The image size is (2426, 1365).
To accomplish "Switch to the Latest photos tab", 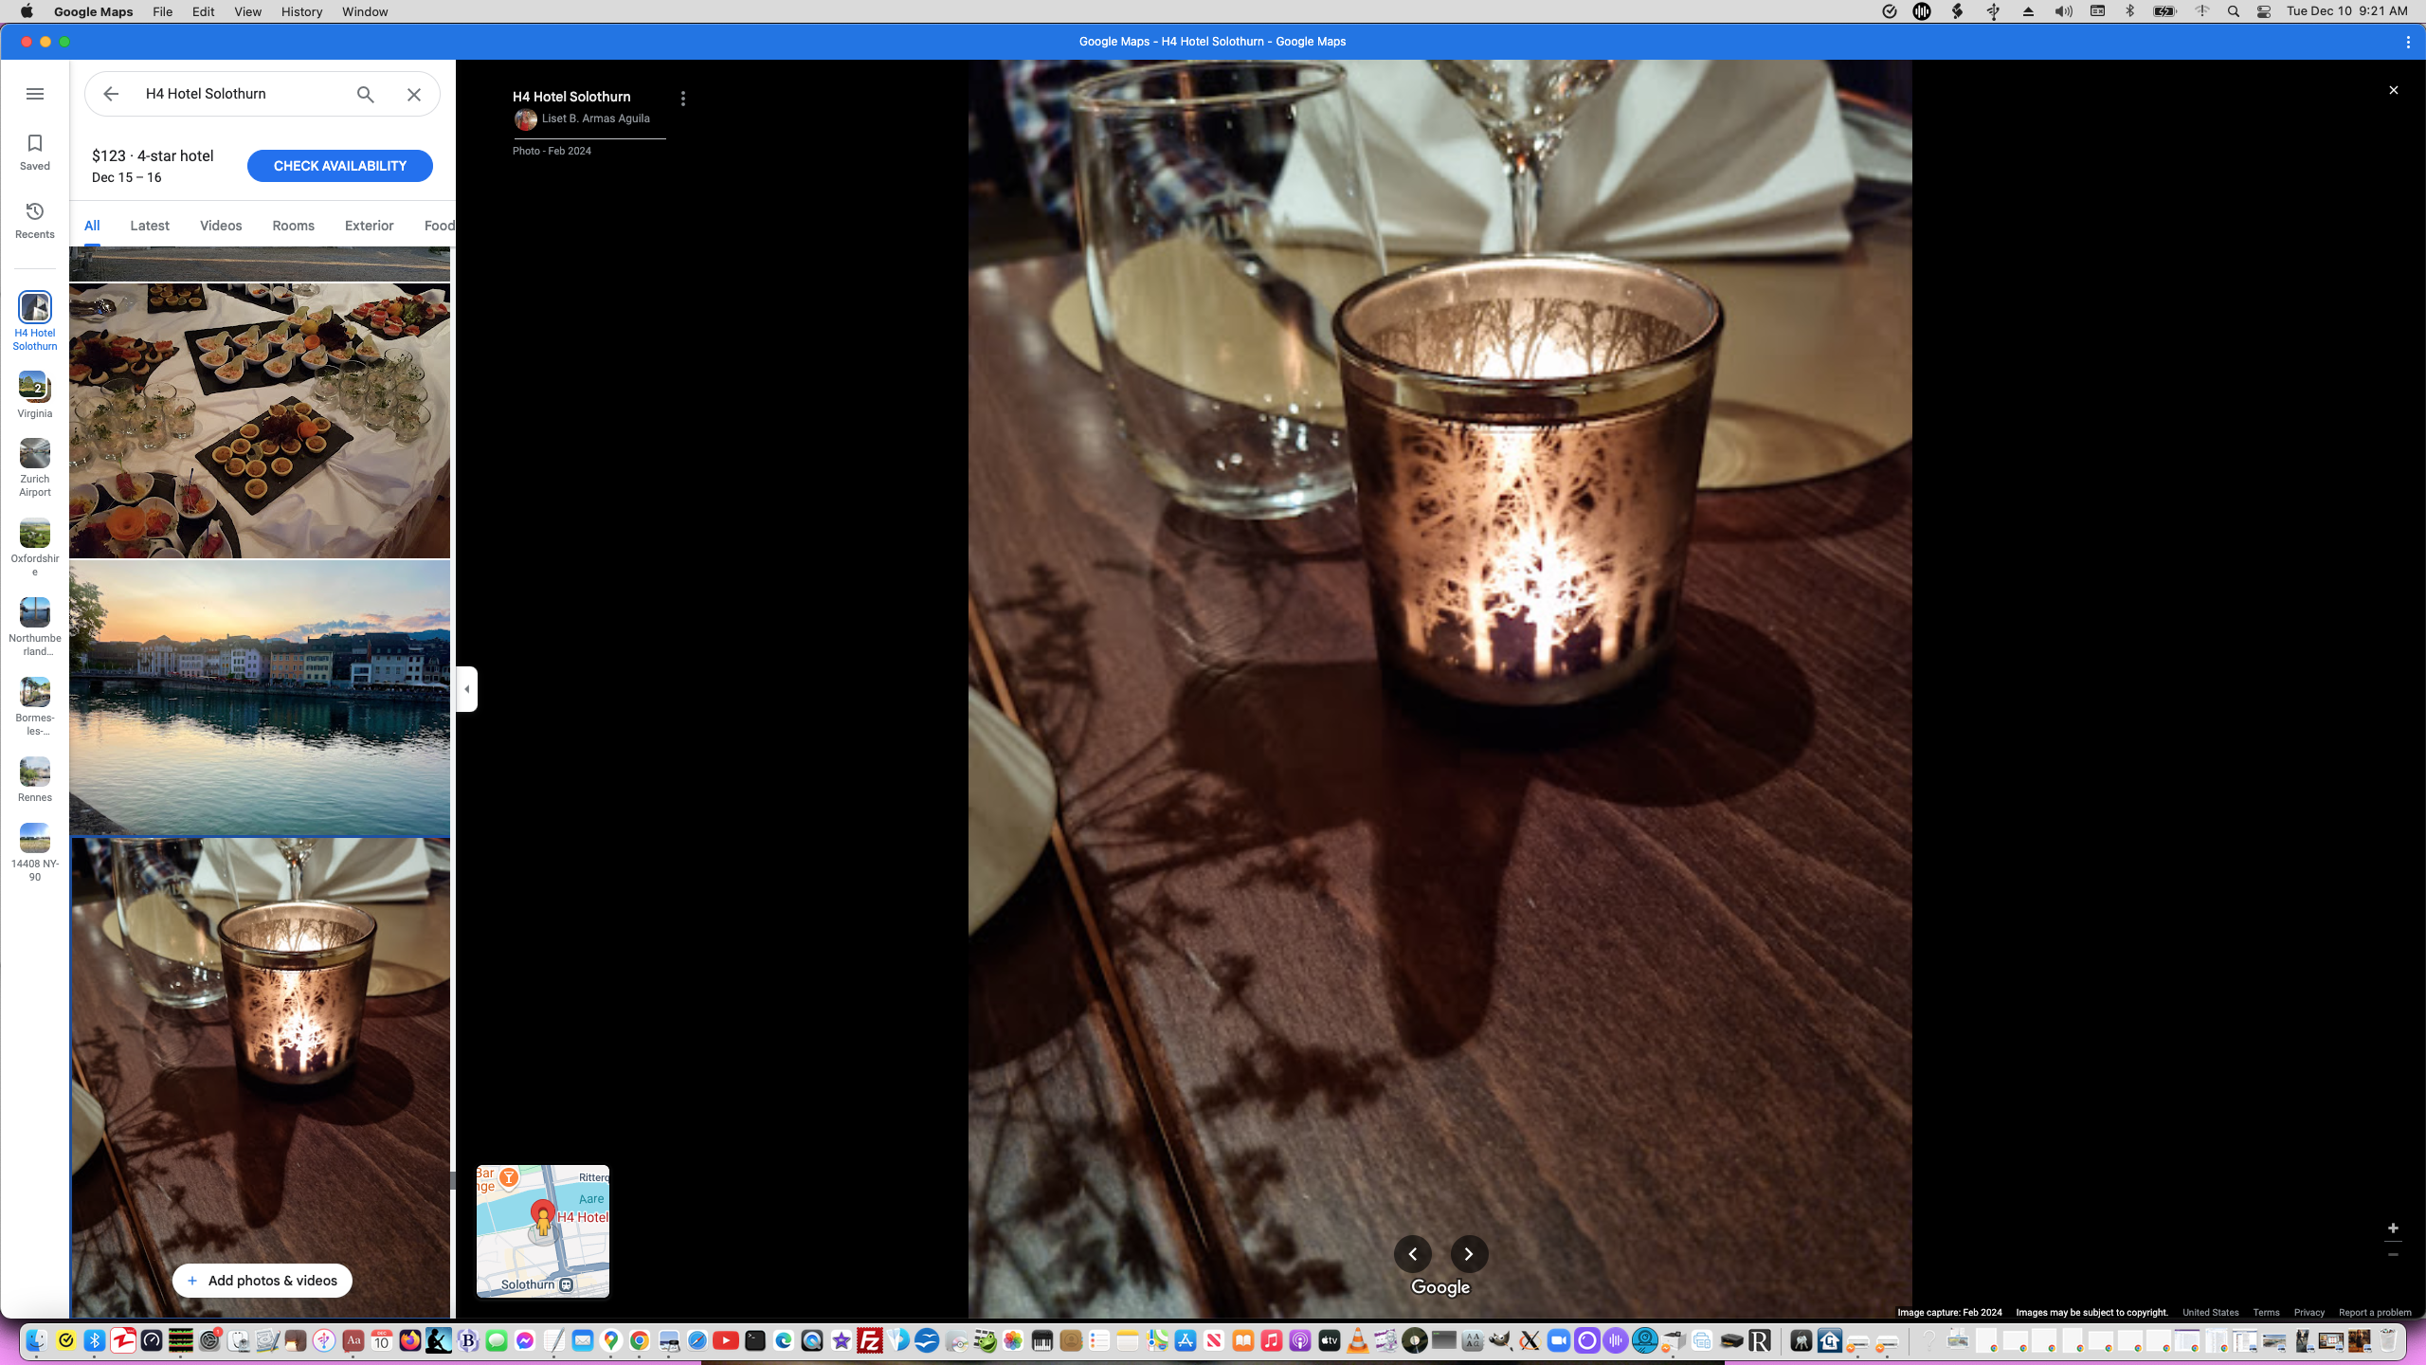I will click(150, 226).
